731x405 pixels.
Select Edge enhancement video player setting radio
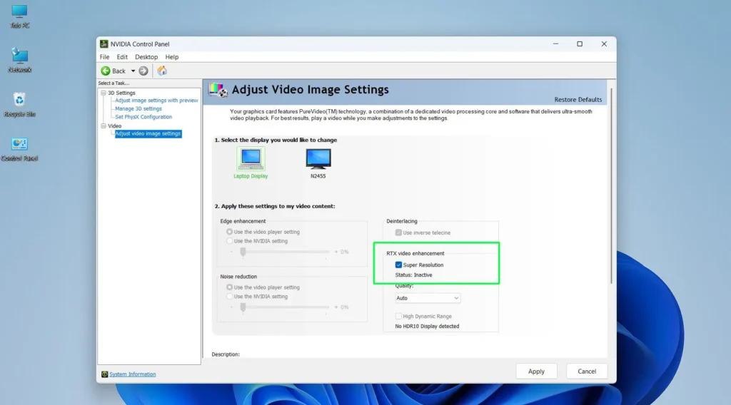(x=229, y=232)
